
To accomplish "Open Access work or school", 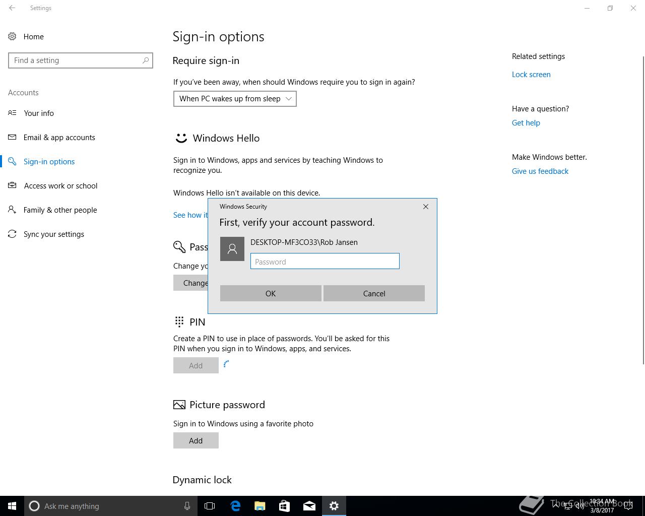I will point(61,185).
